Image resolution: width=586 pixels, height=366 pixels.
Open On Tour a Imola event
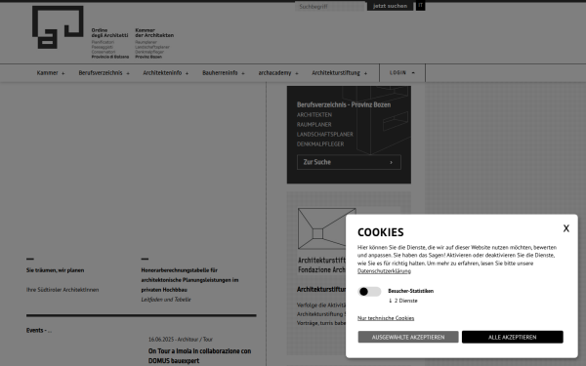199,355
